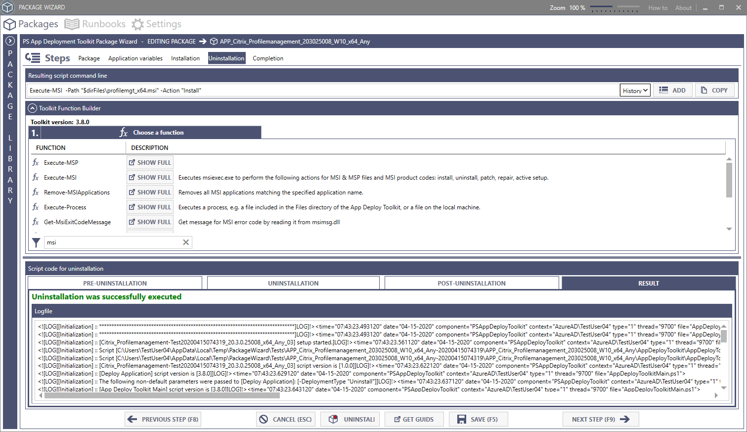
Task: Go to Application variables step
Action: click(x=135, y=58)
